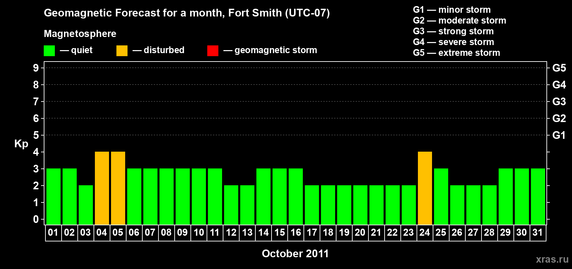Click the green bar for day 01
This screenshot has width=572, height=269.
tap(53, 197)
